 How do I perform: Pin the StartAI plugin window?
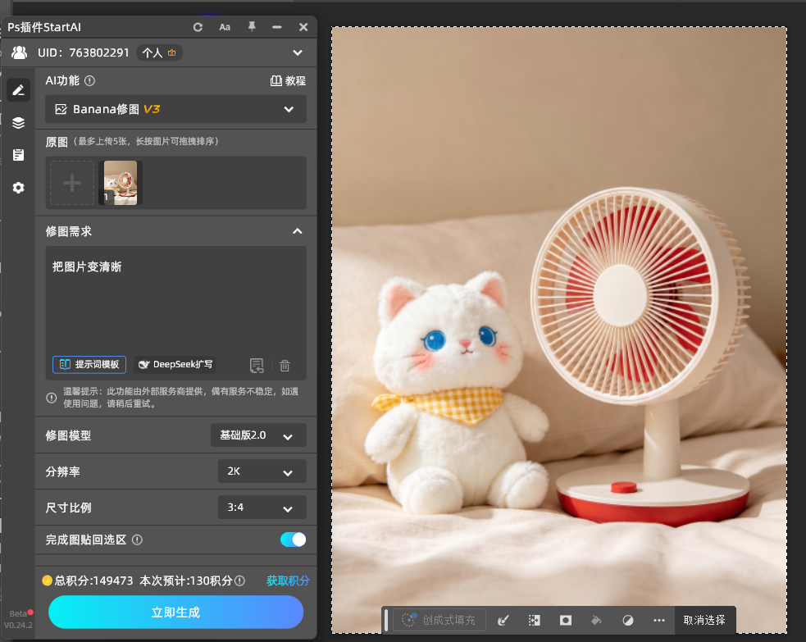252,27
